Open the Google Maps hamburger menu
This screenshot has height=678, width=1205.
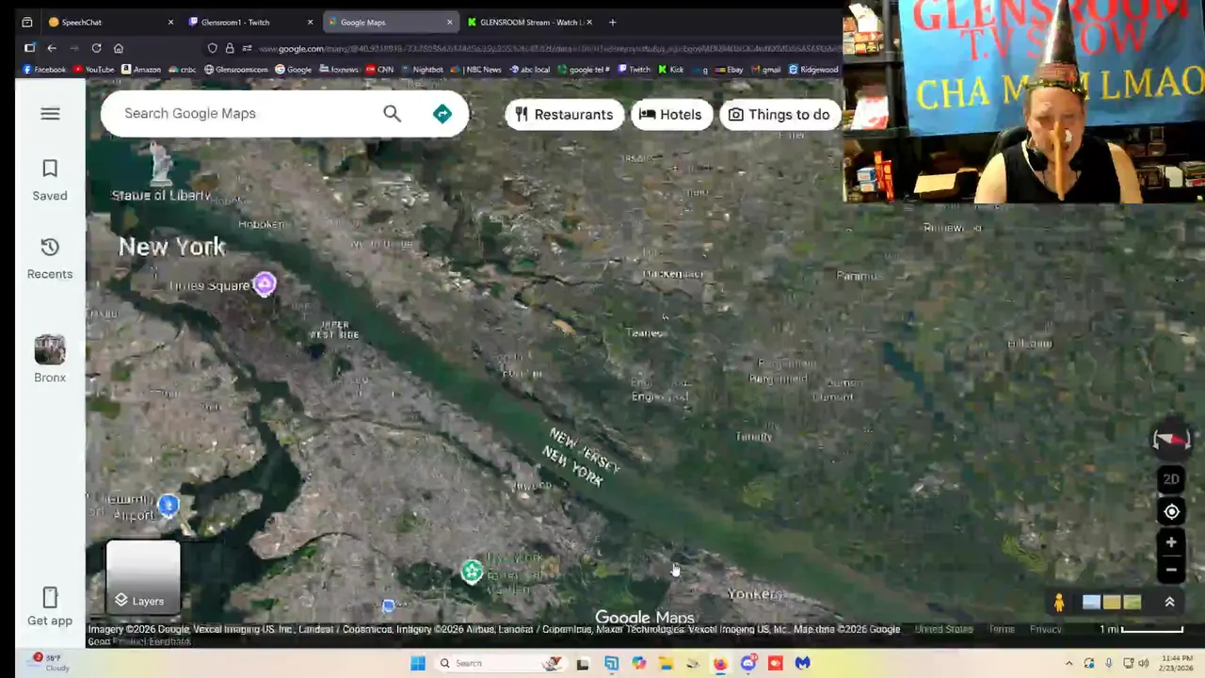coord(50,114)
